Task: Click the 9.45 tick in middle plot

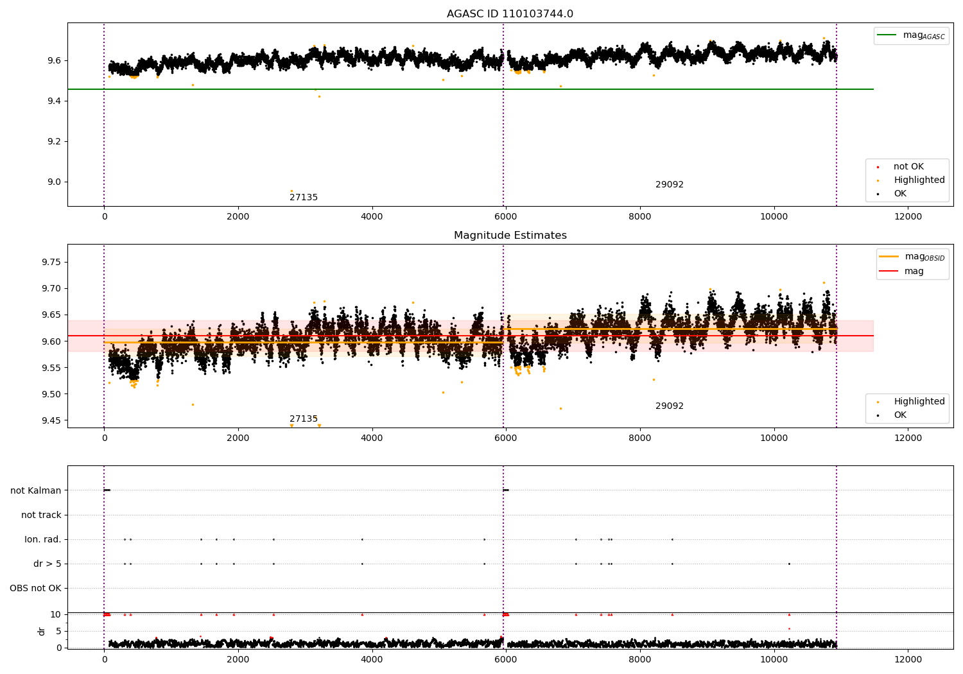Action: coord(51,421)
